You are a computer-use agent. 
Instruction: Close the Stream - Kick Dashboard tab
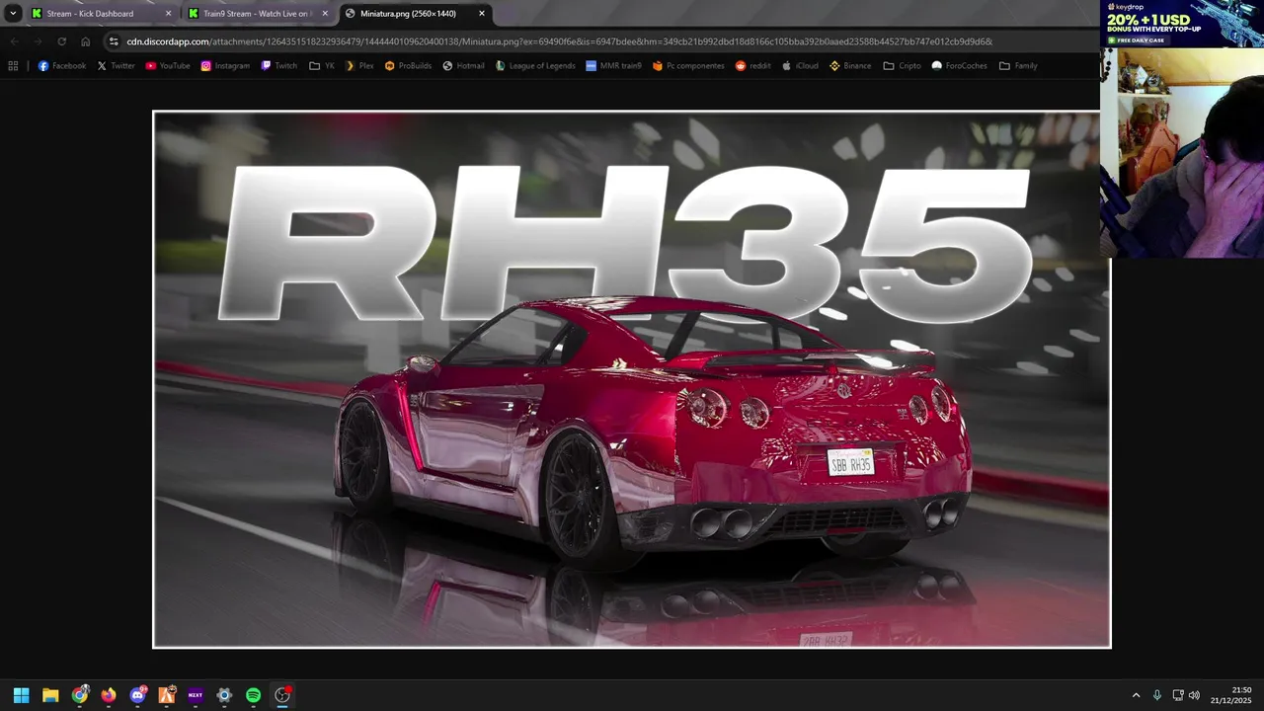[168, 14]
